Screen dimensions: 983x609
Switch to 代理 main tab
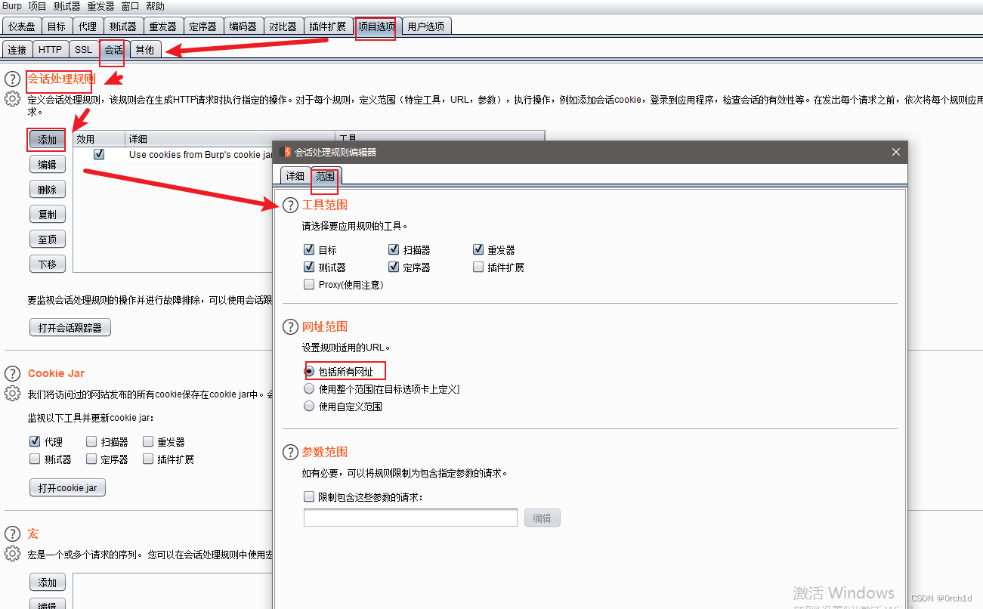coord(88,26)
